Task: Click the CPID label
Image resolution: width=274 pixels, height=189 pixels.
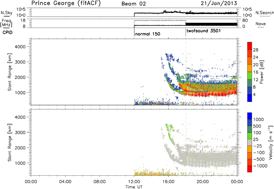Action: pyautogui.click(x=8, y=32)
